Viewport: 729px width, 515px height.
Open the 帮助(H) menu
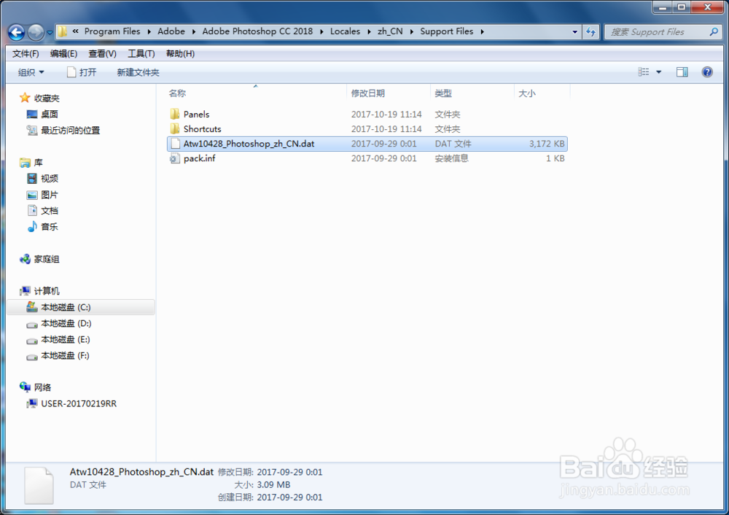tap(180, 53)
